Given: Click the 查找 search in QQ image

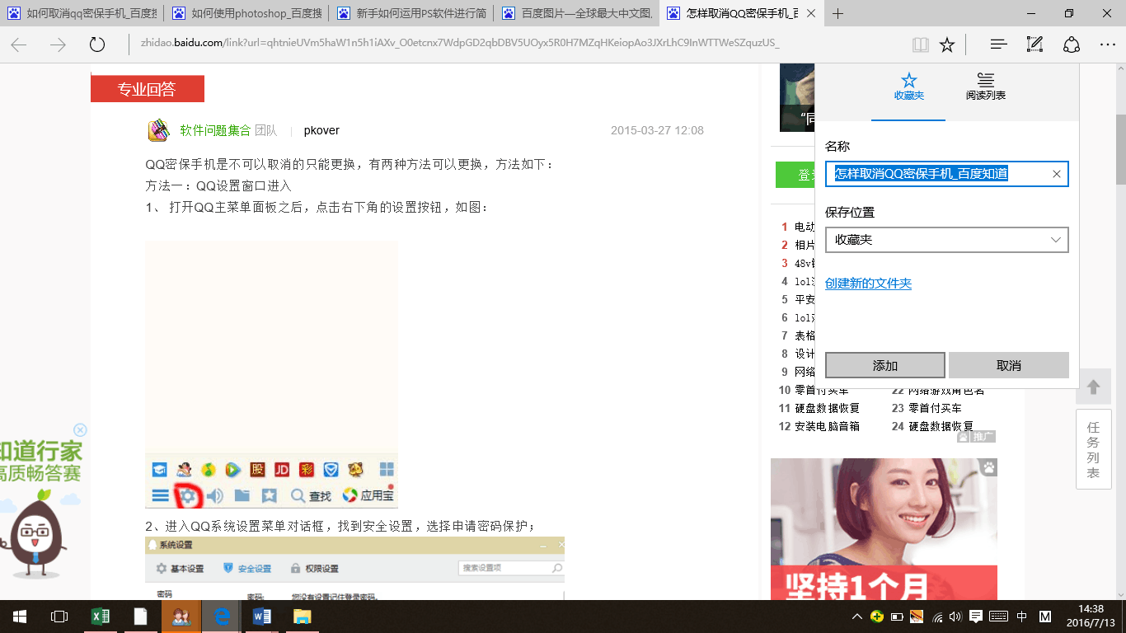Looking at the screenshot, I should [311, 495].
